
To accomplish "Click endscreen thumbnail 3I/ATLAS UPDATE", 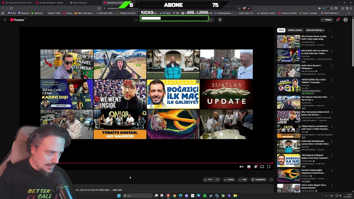I will pyautogui.click(x=226, y=94).
